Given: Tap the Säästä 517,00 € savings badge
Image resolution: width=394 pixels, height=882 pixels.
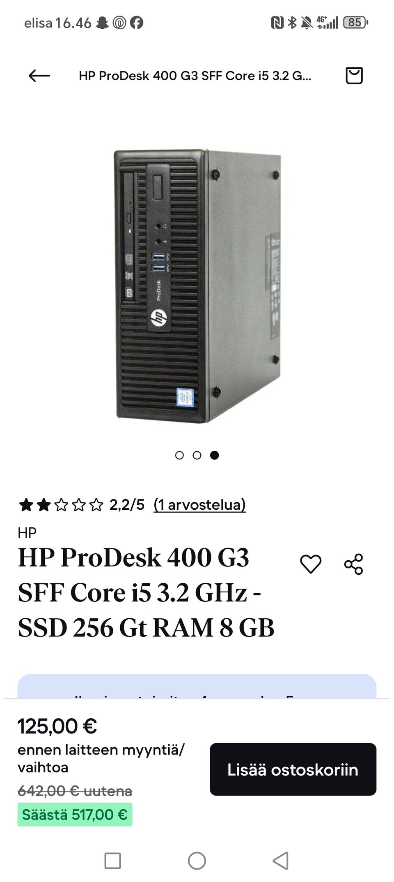Looking at the screenshot, I should (x=75, y=815).
